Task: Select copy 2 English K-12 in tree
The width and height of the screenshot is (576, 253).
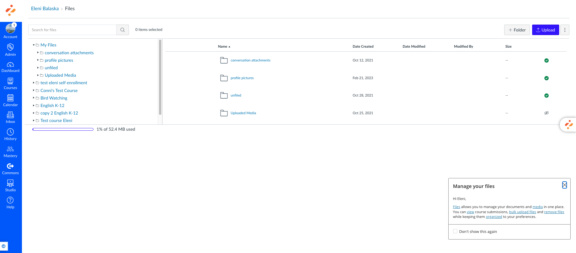Action: pos(59,113)
